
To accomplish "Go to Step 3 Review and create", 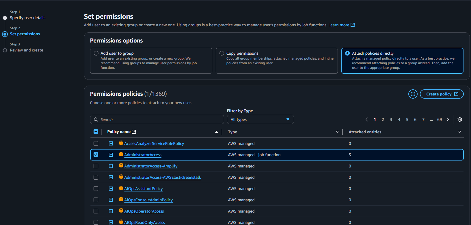I will (x=26, y=50).
